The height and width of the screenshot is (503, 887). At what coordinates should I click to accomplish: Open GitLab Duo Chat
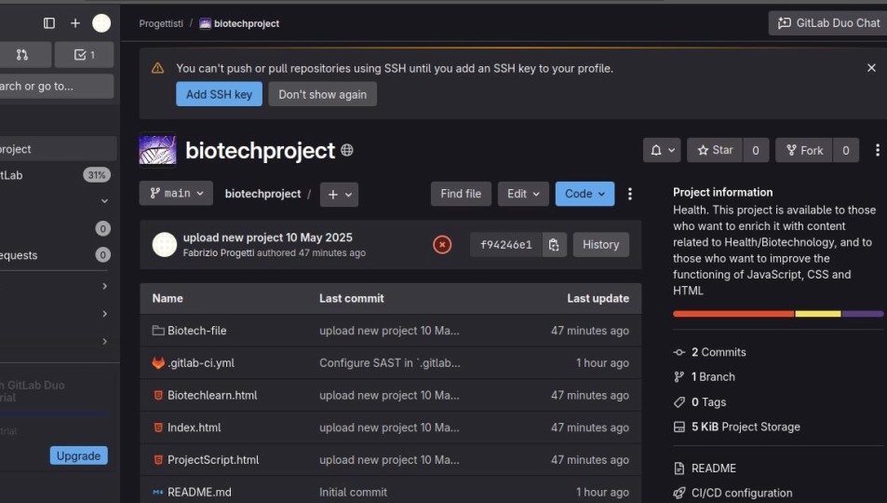click(828, 23)
